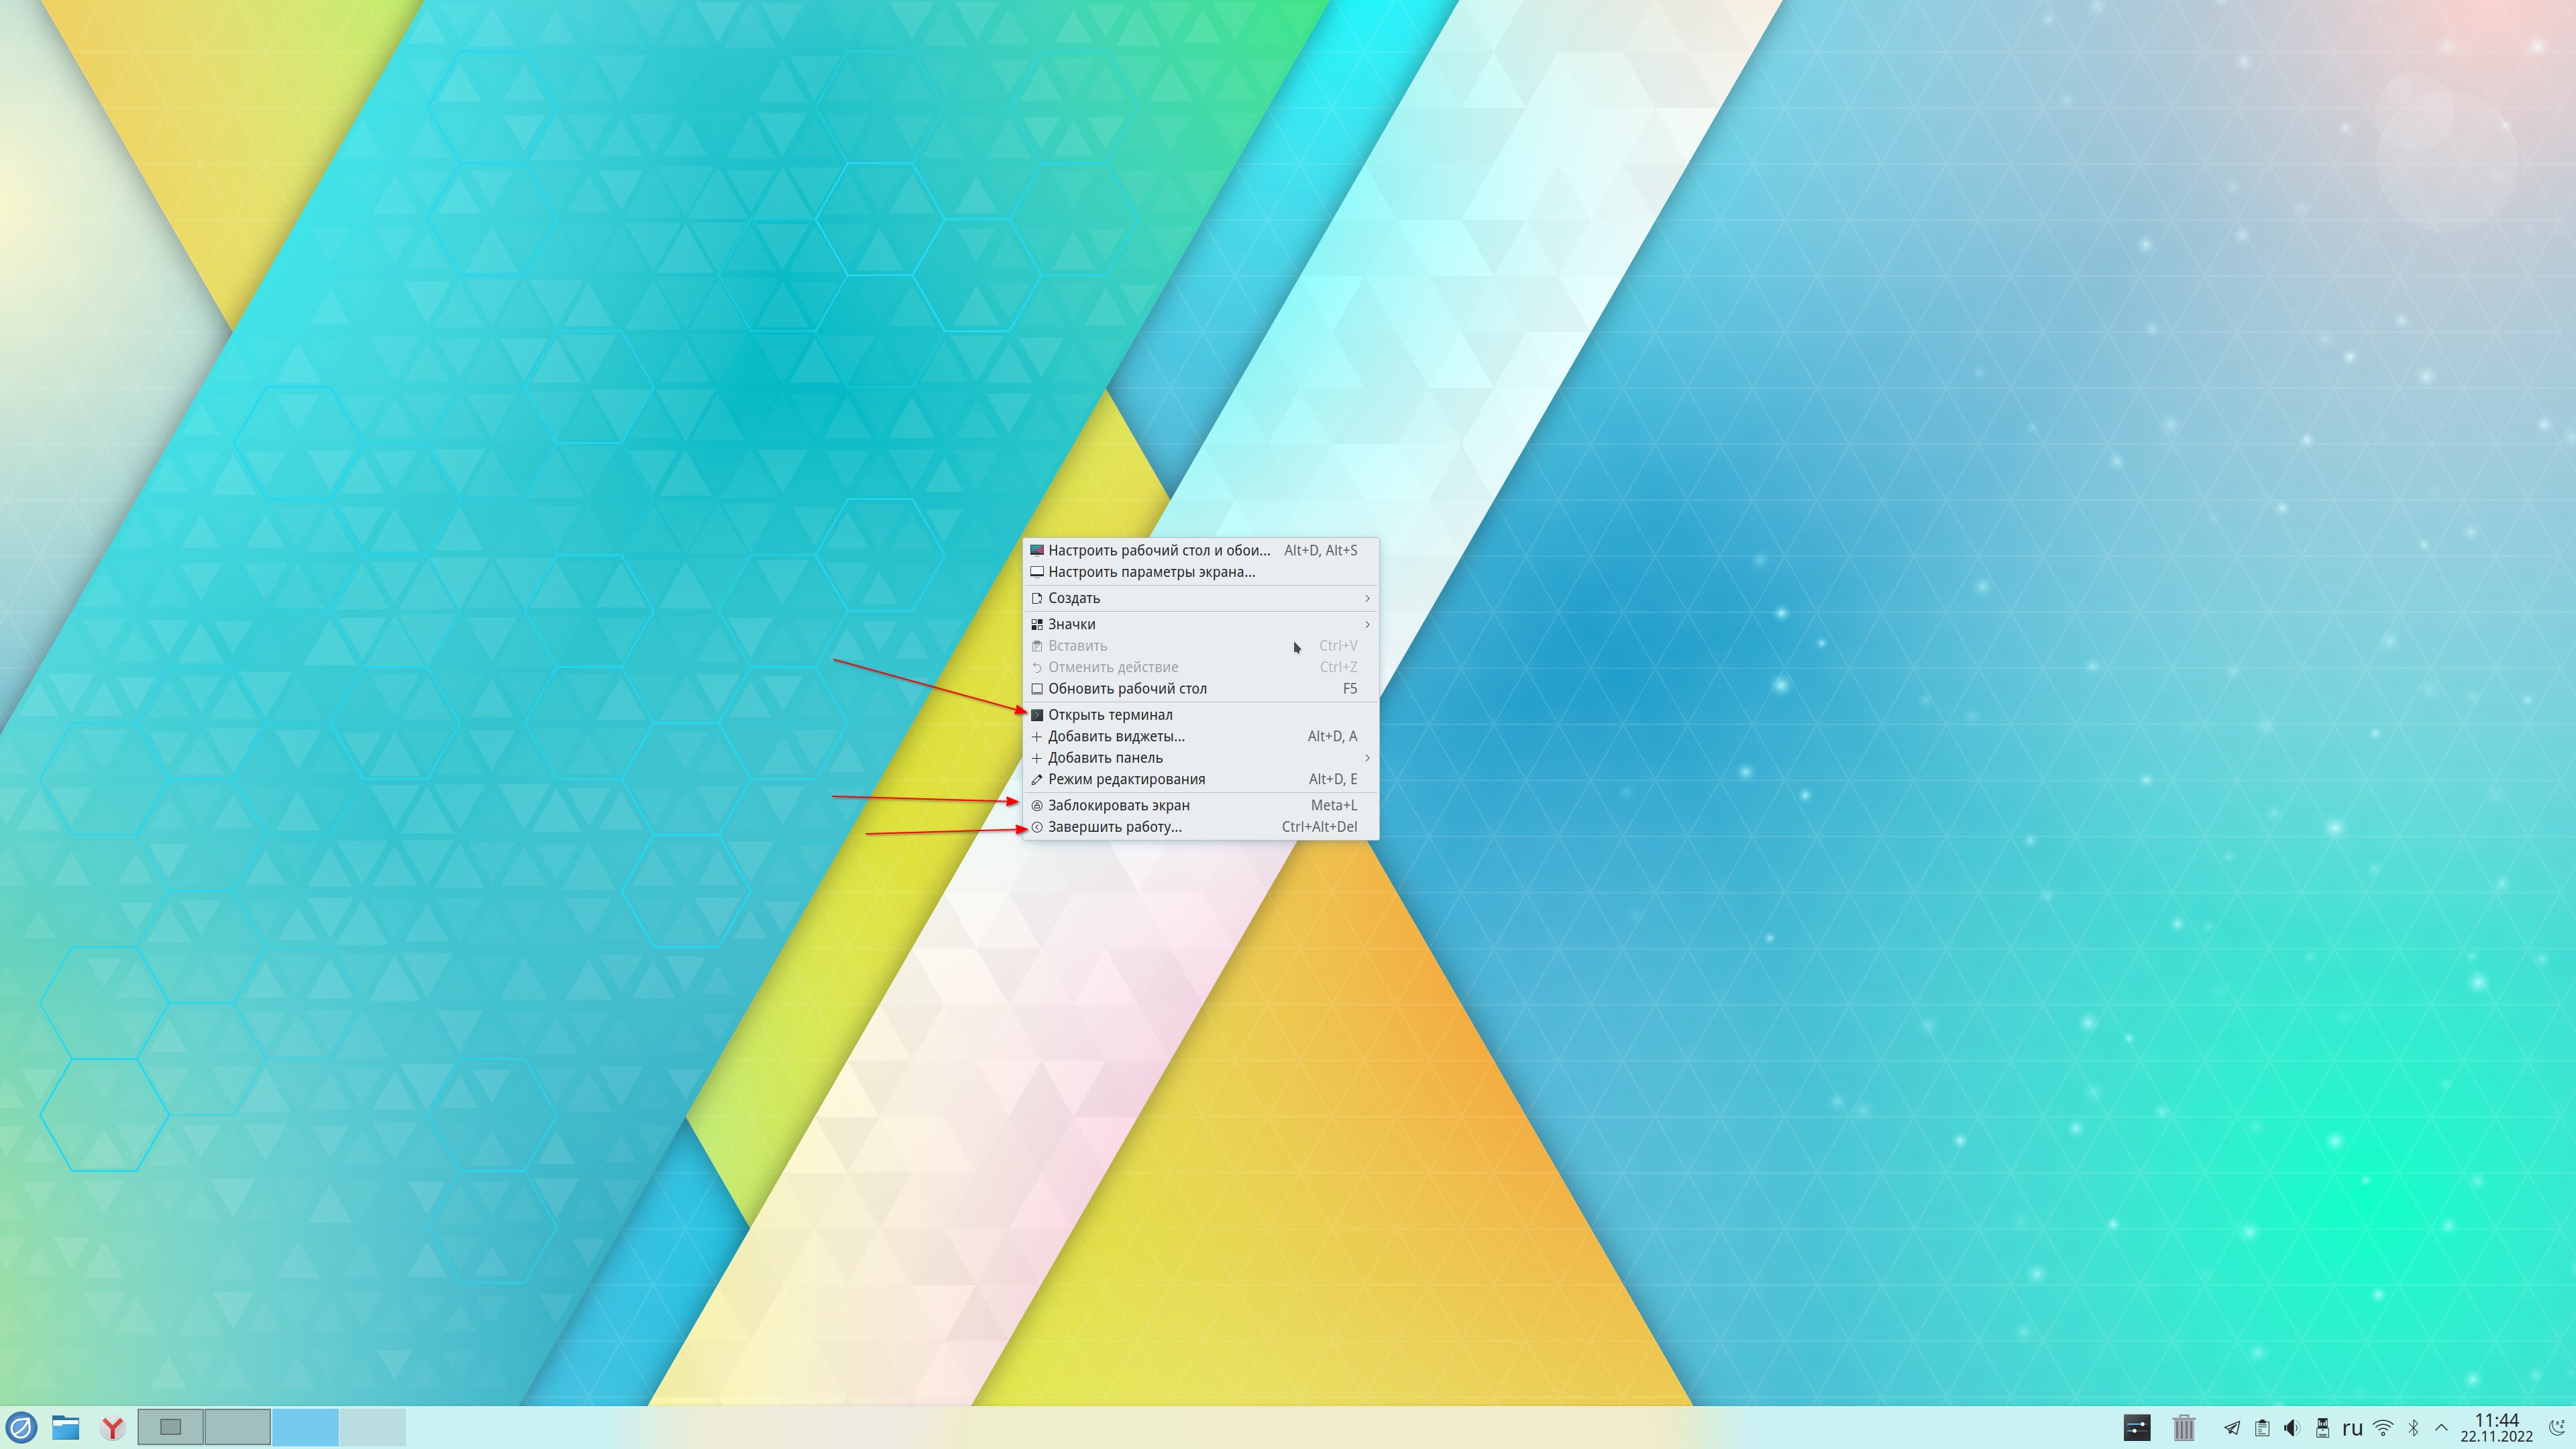Switch the keyboard layout indicator ru

[x=2352, y=1427]
